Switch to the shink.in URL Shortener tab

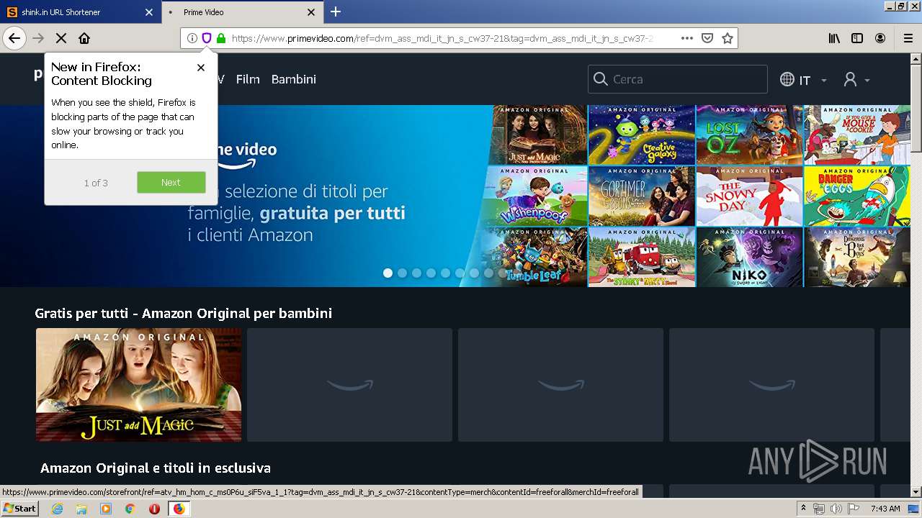[79, 12]
